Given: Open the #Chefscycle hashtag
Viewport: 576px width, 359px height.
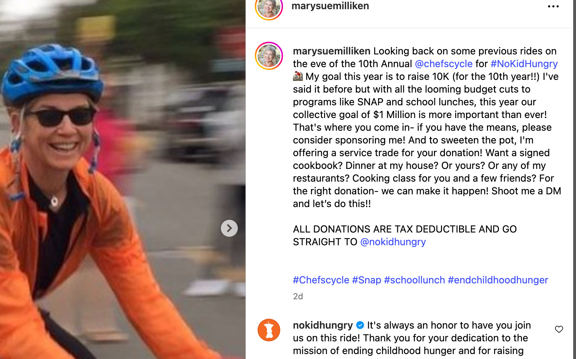Looking at the screenshot, I should coord(321,280).
